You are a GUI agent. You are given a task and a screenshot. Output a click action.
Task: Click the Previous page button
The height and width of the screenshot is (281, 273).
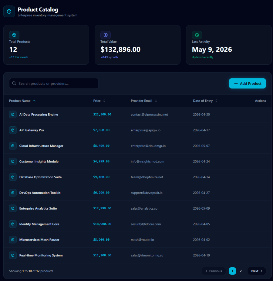pos(214,271)
